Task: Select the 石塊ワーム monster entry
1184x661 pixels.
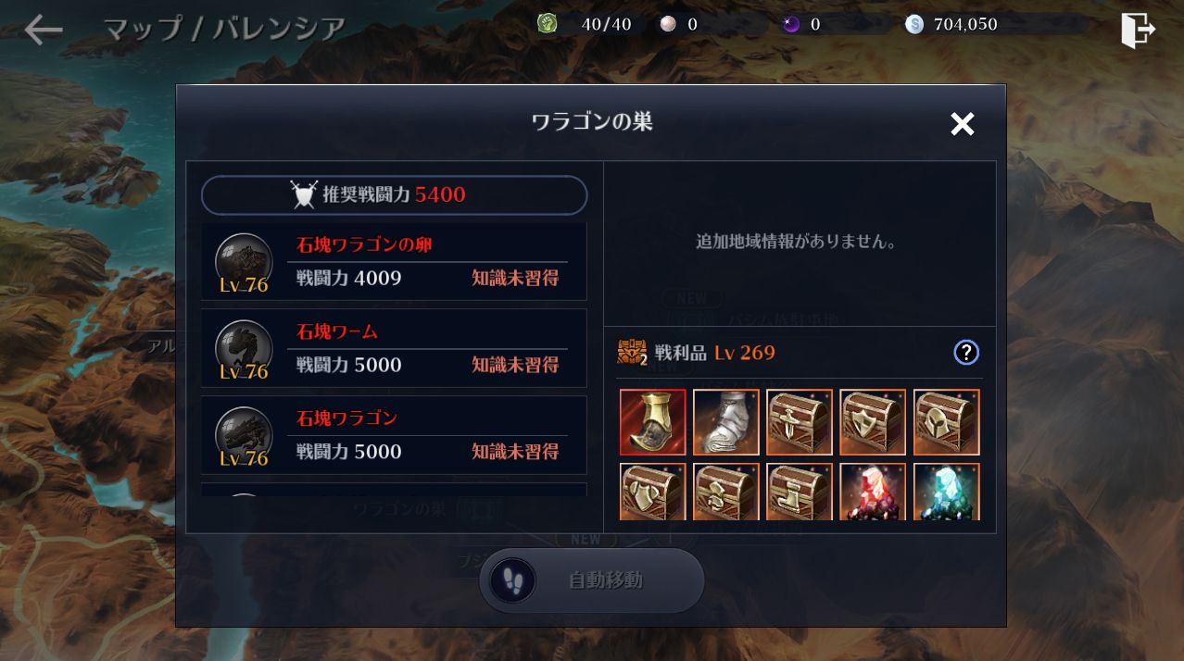Action: tap(394, 348)
